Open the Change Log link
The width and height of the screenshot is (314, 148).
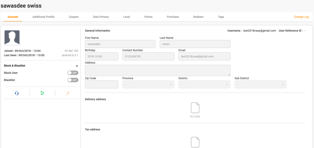tap(301, 17)
